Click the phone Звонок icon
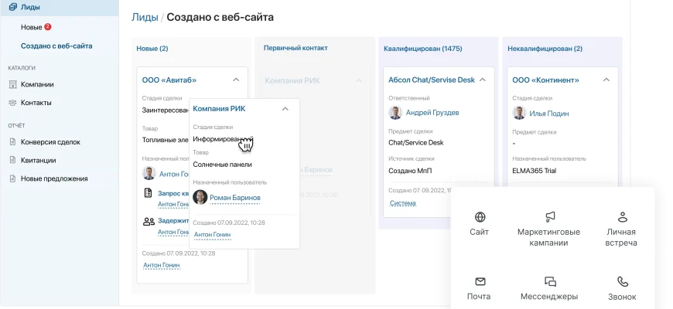 622,282
